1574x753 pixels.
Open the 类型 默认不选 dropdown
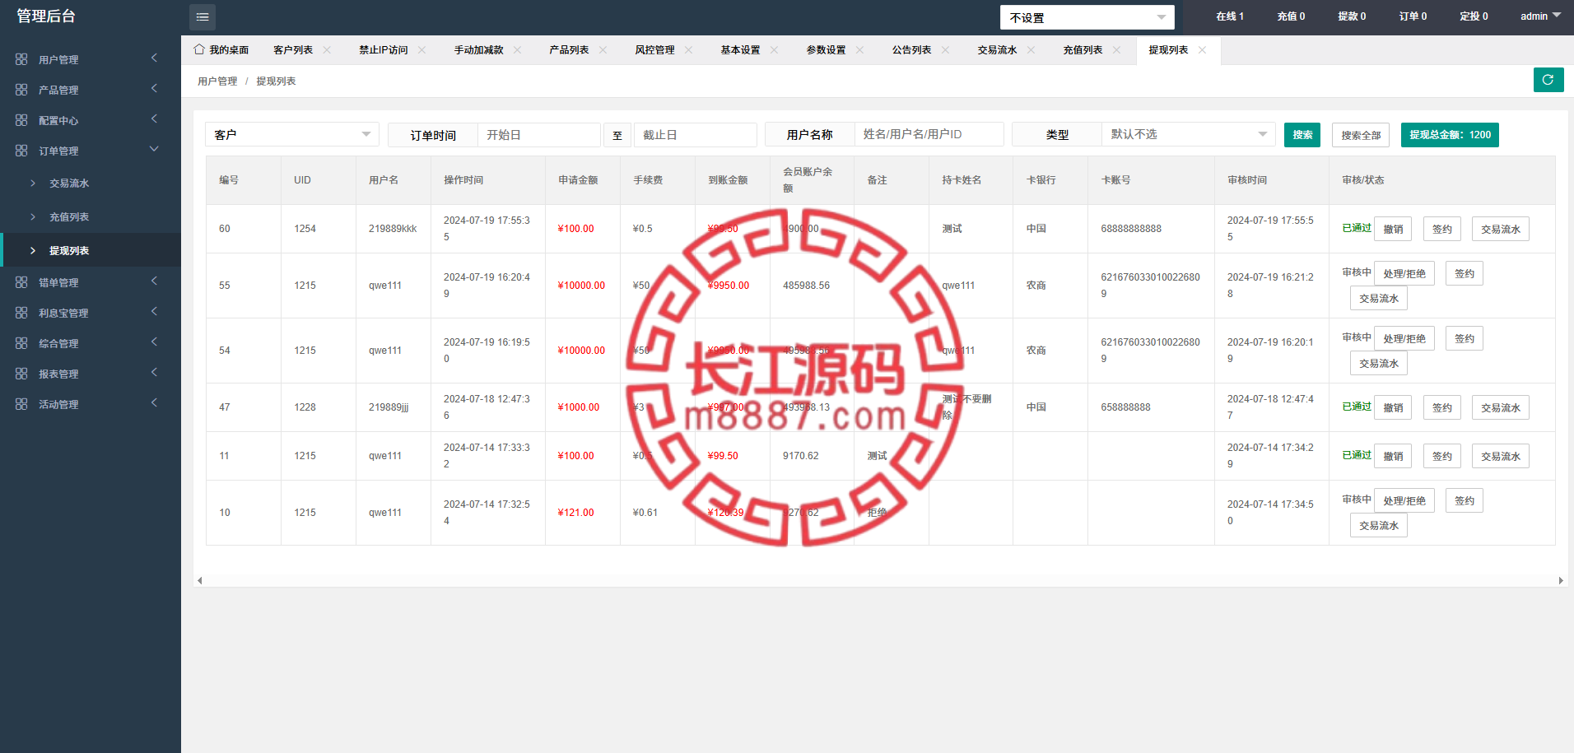[1189, 134]
